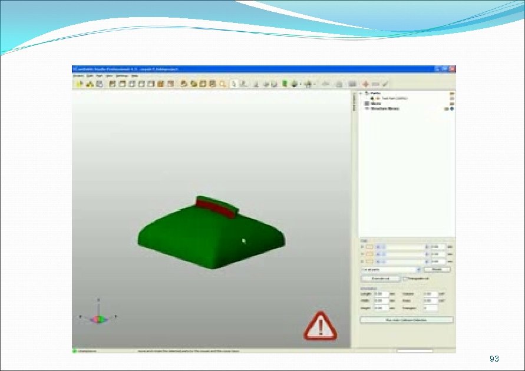Click the orange cut-plane box for Z
Viewport: 525px width, 371px height.
coord(369,261)
